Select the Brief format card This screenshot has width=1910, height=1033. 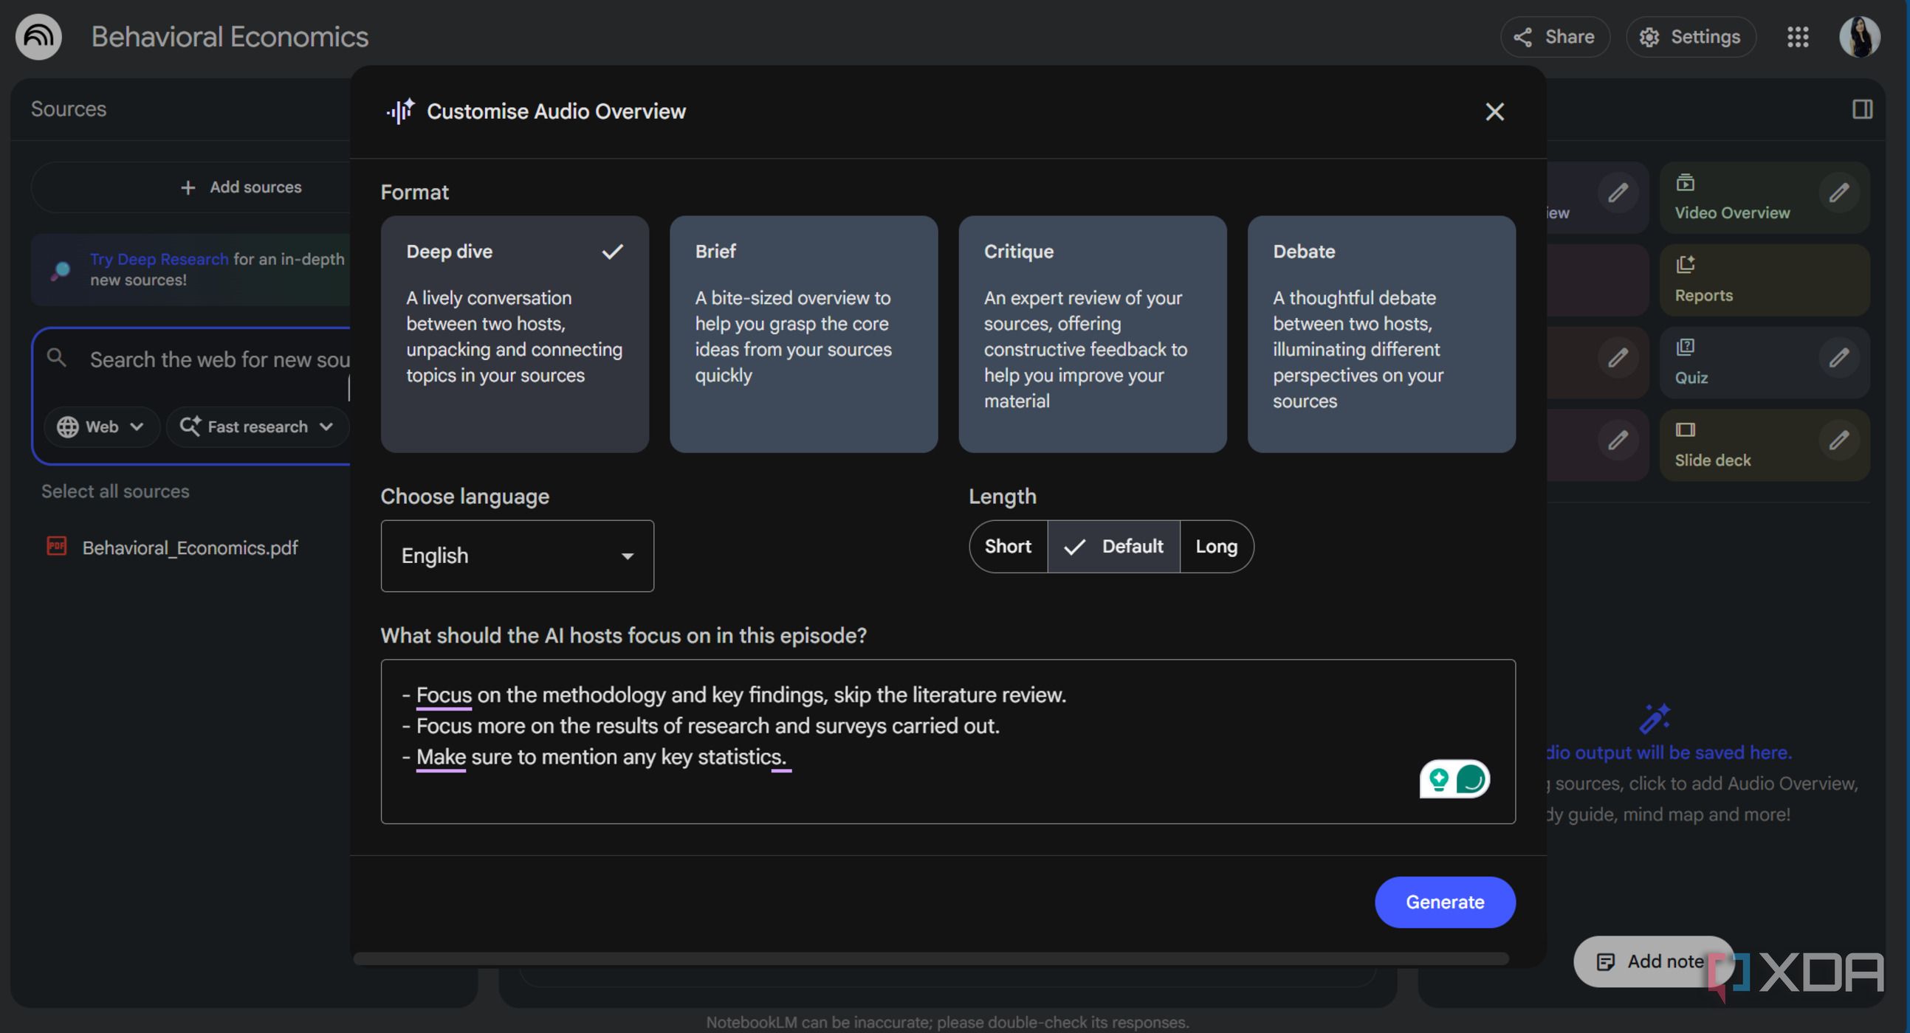coord(803,334)
